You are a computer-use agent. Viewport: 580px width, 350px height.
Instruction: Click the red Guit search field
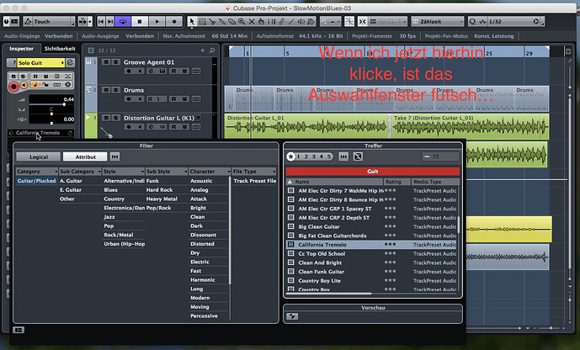pyautogui.click(x=373, y=171)
